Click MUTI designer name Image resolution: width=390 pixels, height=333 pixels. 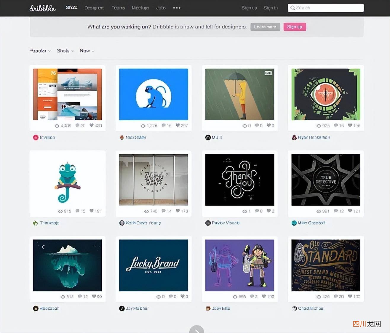[x=217, y=137]
